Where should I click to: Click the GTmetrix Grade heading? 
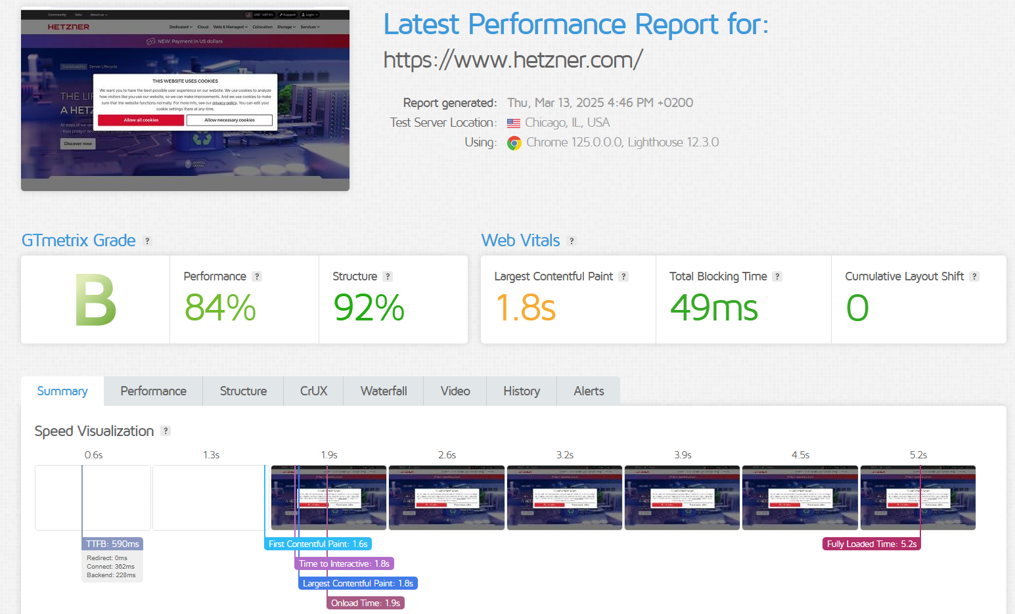79,240
